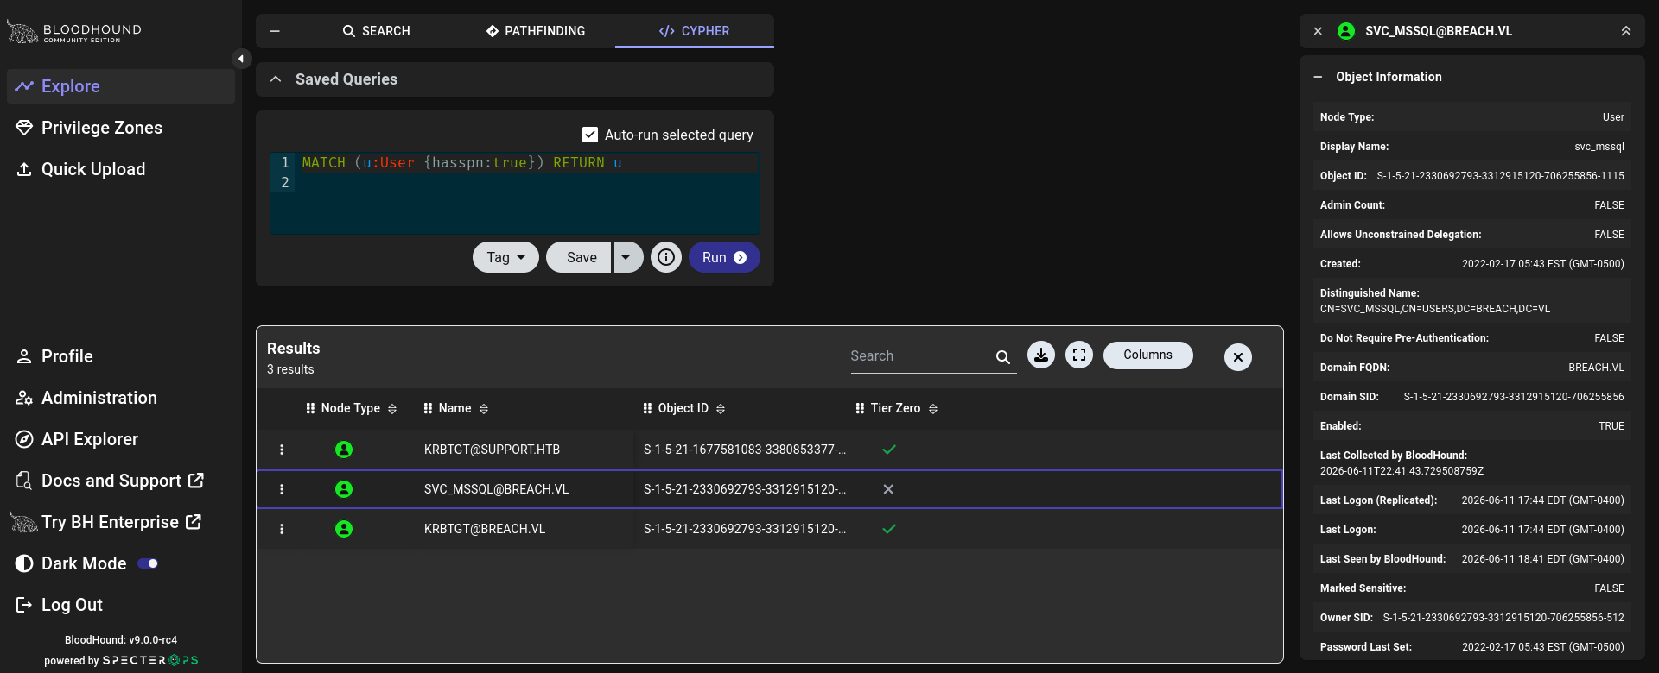Save the Cypher query
1659x673 pixels.
click(x=579, y=257)
